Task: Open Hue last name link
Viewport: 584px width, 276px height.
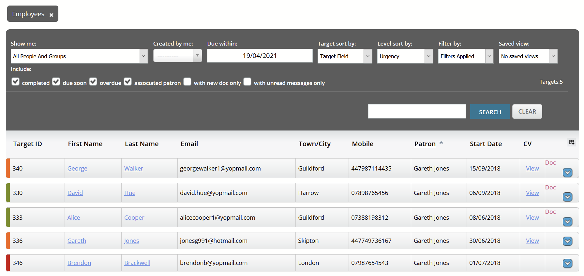Action: tap(130, 193)
